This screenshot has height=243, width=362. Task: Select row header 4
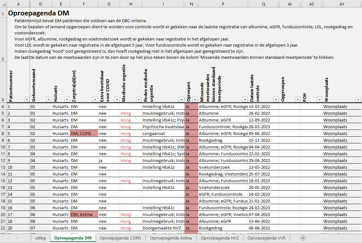click(x=3, y=106)
